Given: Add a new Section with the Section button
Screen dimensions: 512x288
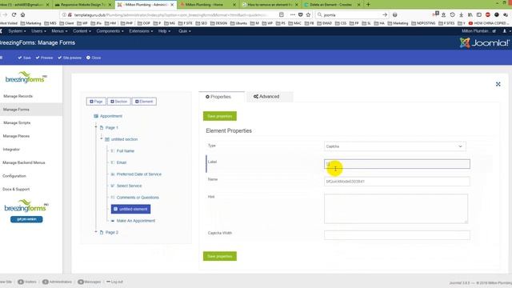Looking at the screenshot, I should (119, 102).
